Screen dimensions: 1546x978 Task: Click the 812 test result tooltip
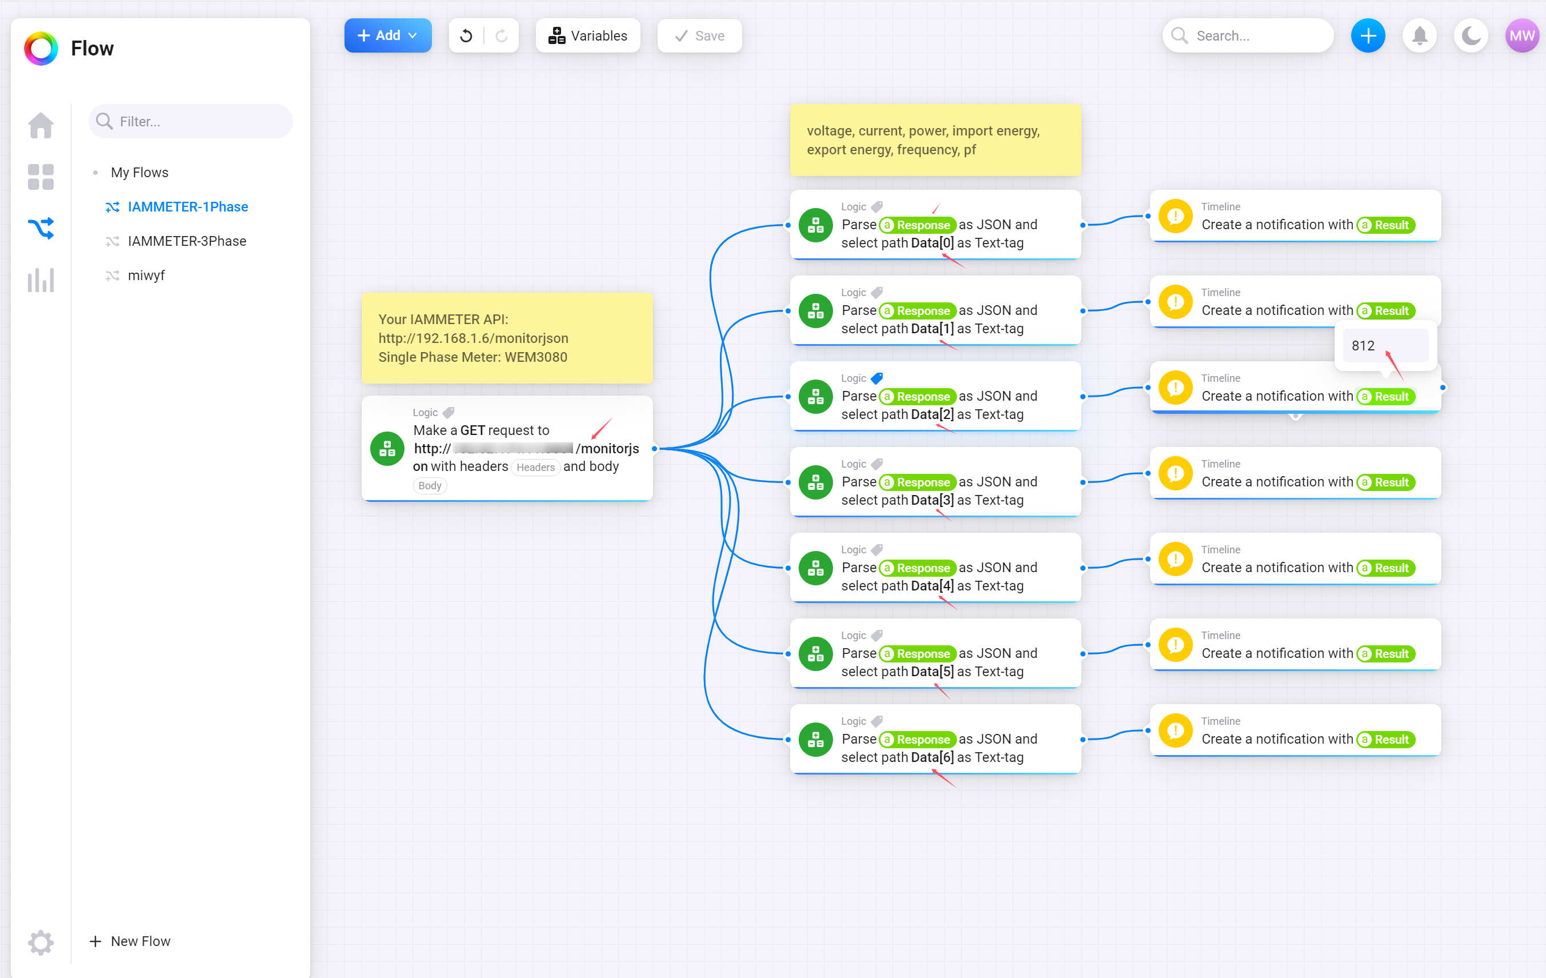[1385, 345]
